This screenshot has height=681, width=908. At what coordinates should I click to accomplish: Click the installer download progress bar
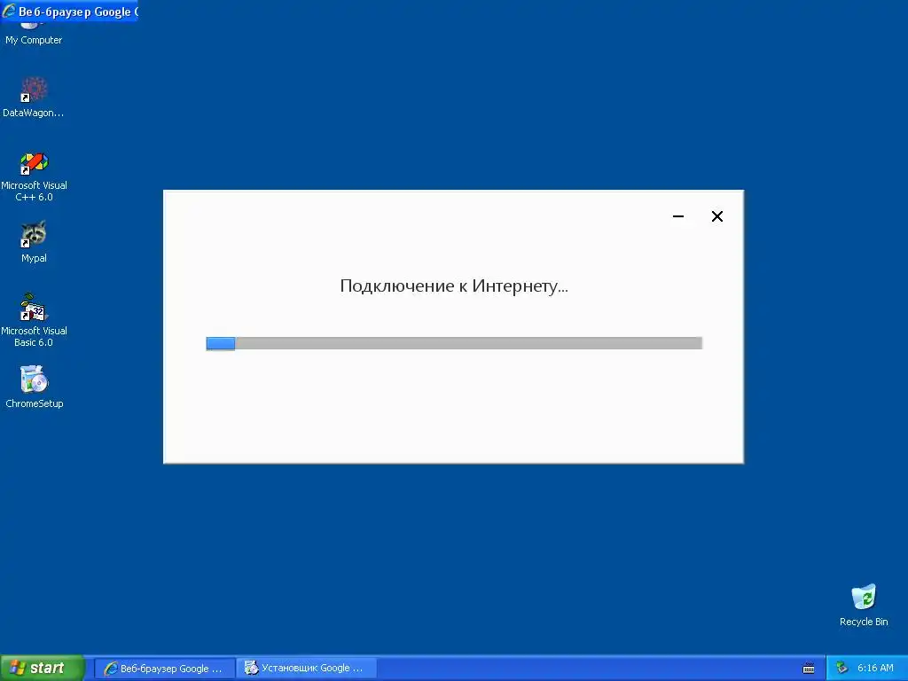click(x=454, y=343)
